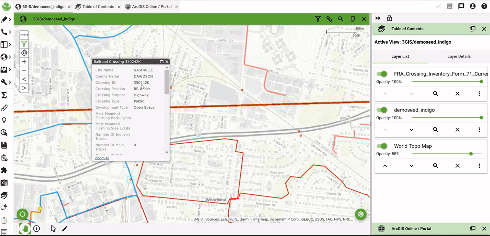Remove the FRA_Crossing_Inventory layer
The width and height of the screenshot is (490, 236).
click(457, 94)
